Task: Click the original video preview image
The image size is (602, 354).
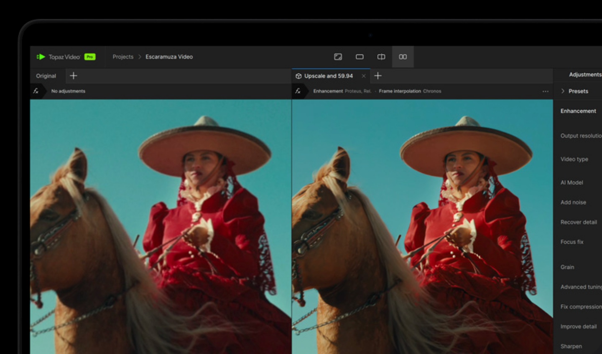Action: (161, 225)
